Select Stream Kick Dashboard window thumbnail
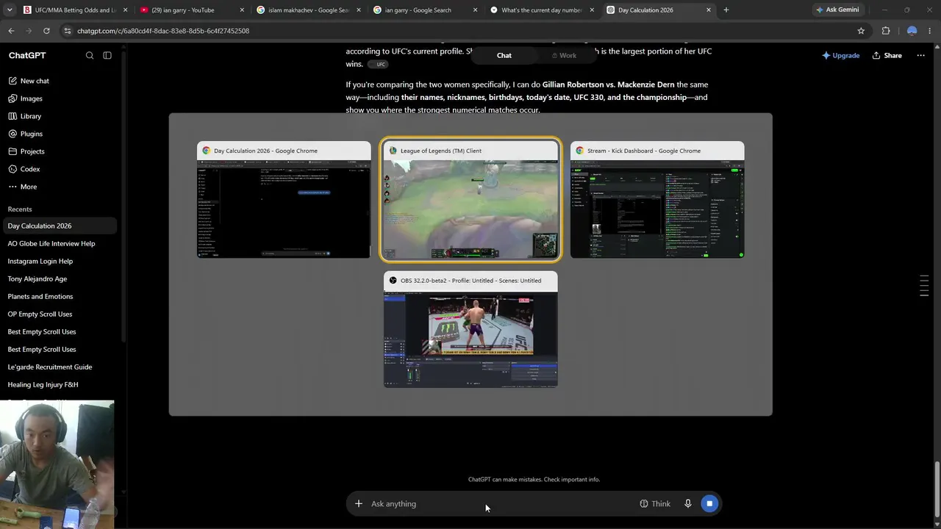This screenshot has width=941, height=529. 657,200
